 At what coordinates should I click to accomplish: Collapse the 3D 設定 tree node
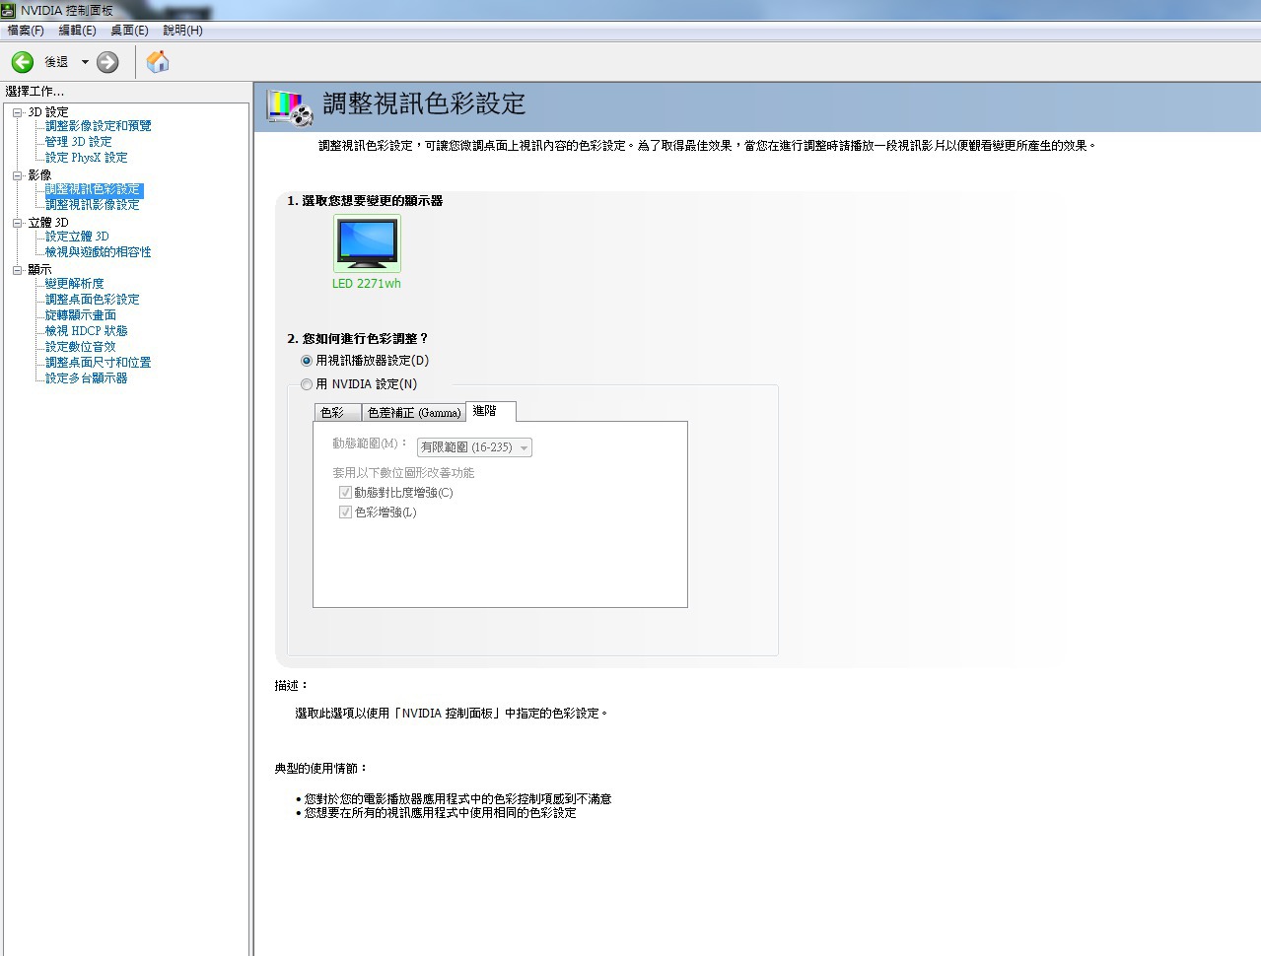coord(18,112)
